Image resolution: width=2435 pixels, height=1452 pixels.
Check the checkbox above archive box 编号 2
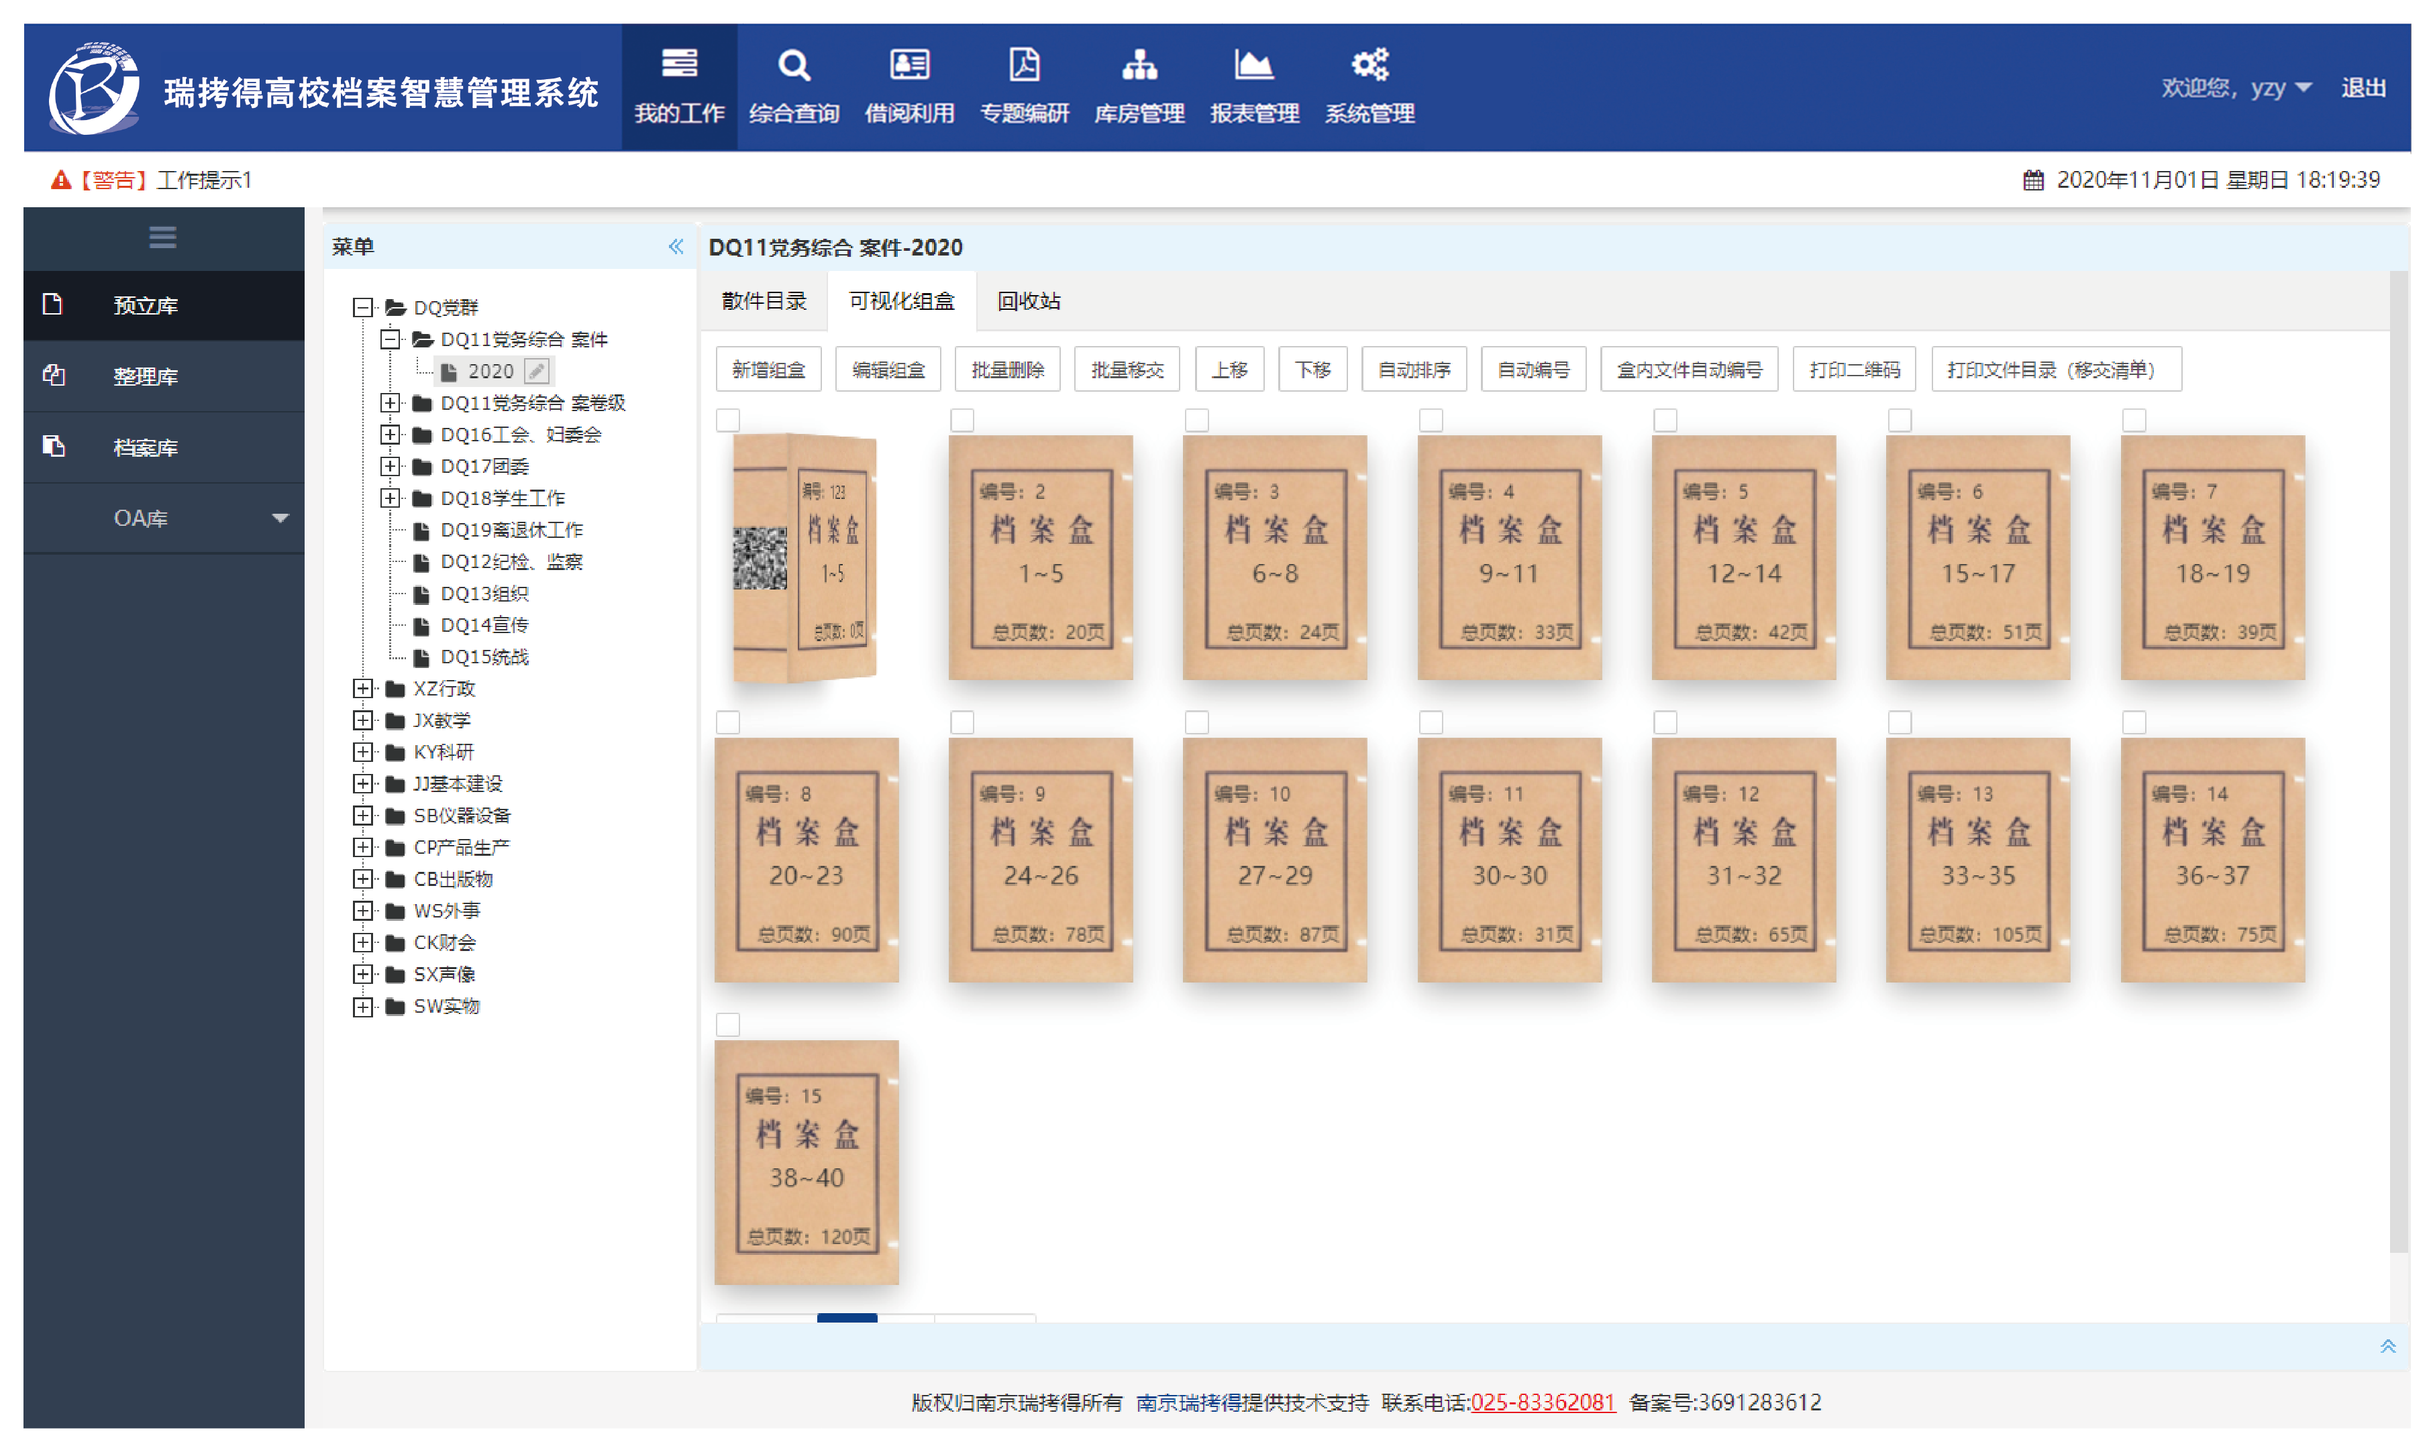(962, 420)
